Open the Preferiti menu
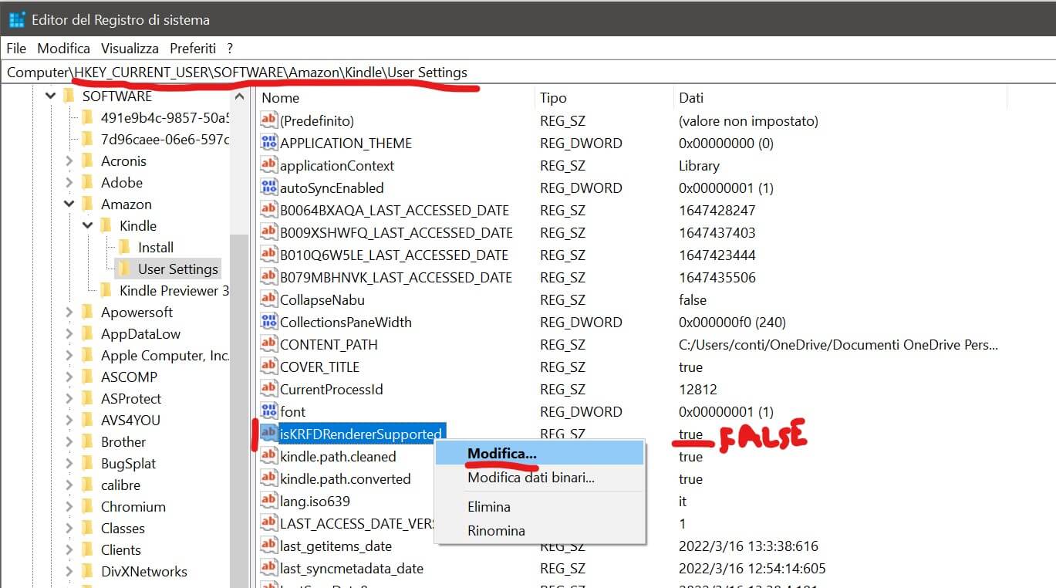Image resolution: width=1056 pixels, height=588 pixels. (193, 48)
